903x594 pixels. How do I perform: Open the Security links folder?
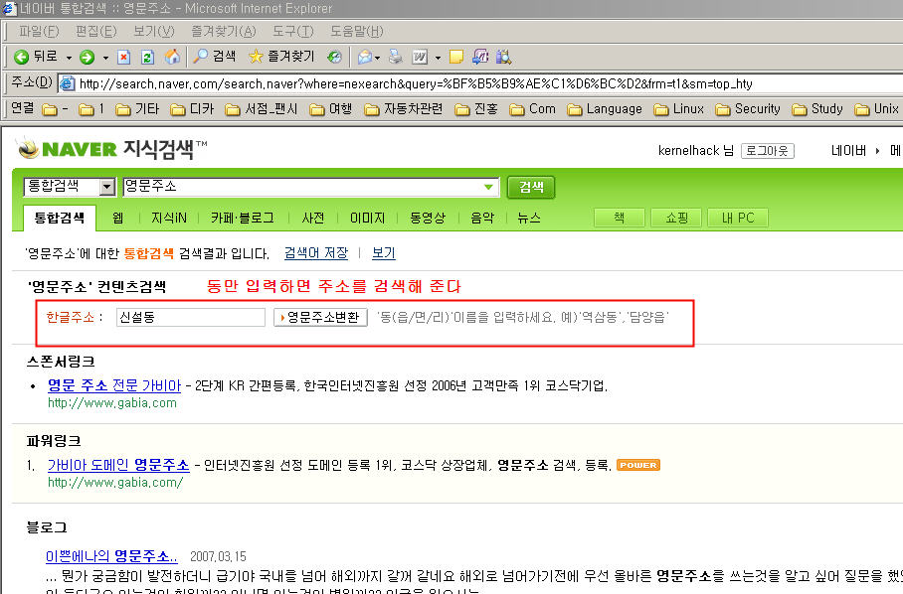(x=748, y=108)
